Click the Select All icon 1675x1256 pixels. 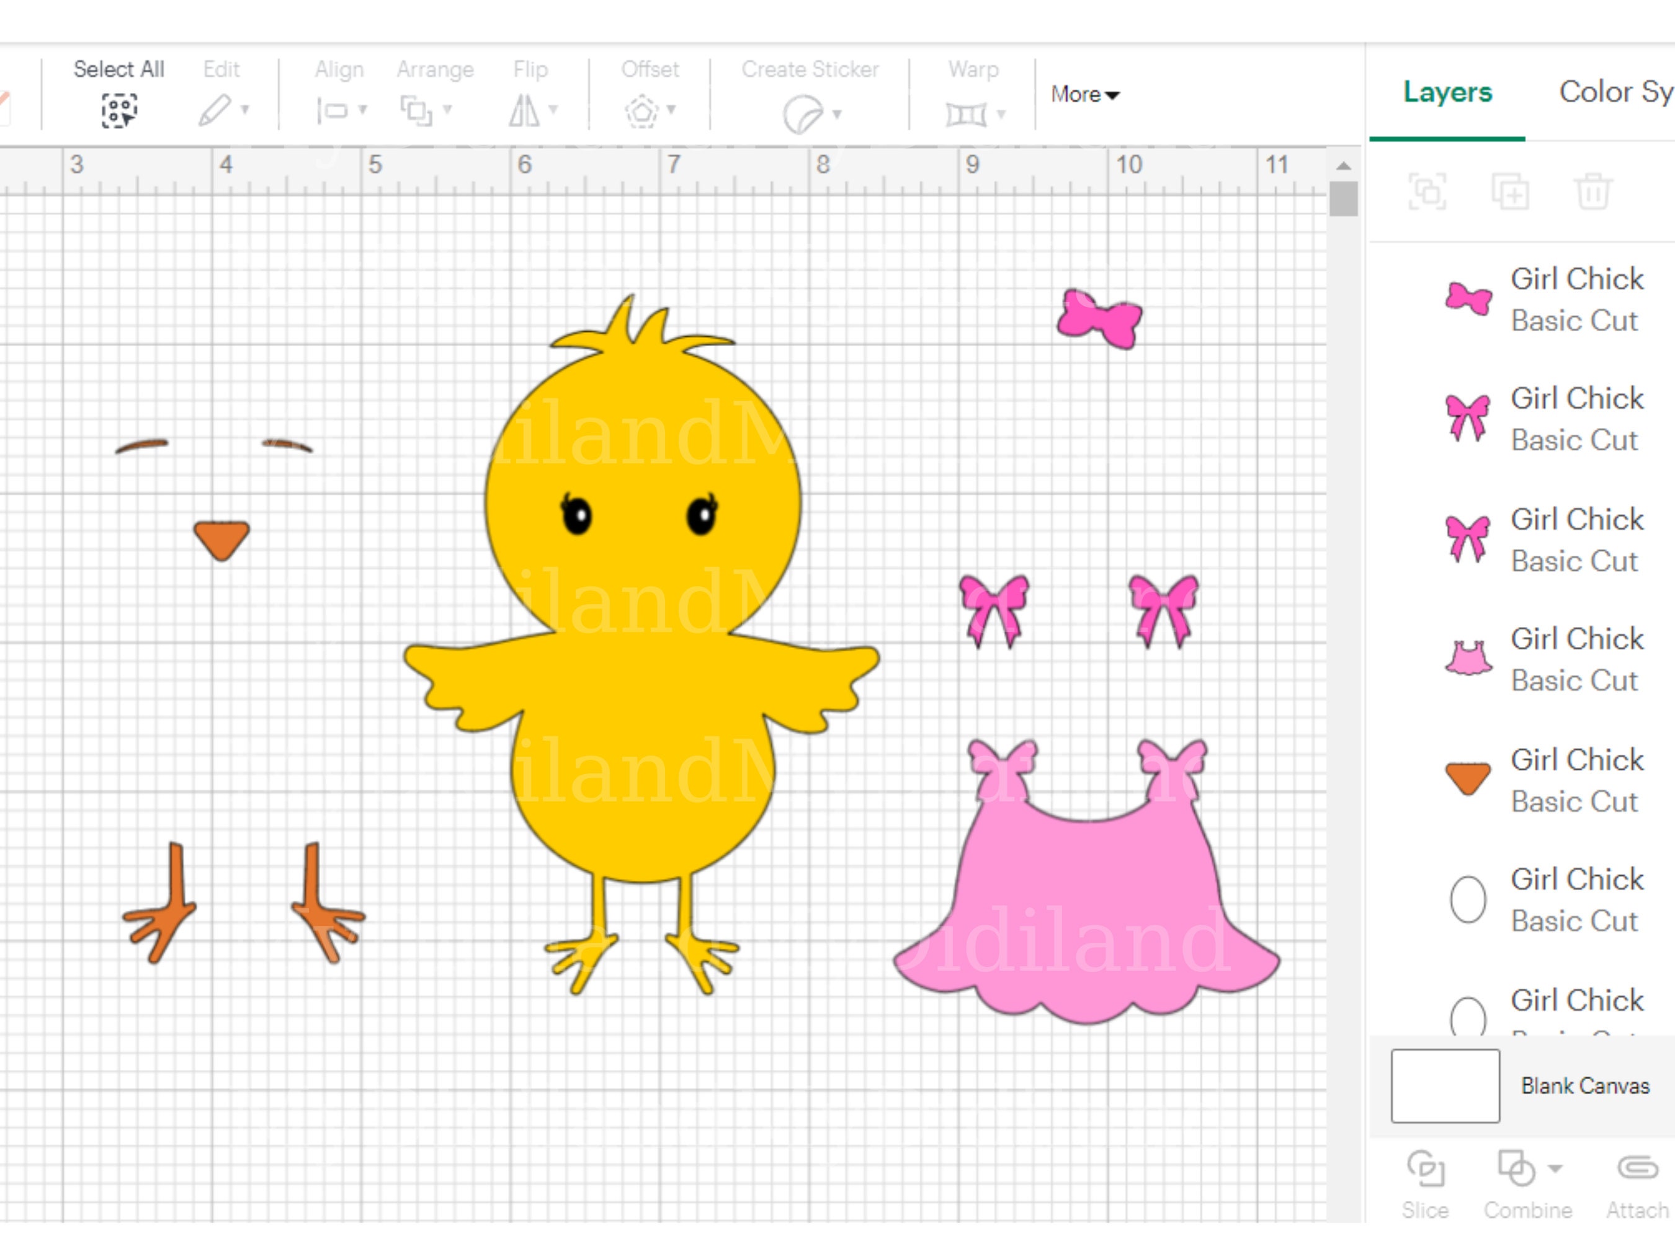120,110
